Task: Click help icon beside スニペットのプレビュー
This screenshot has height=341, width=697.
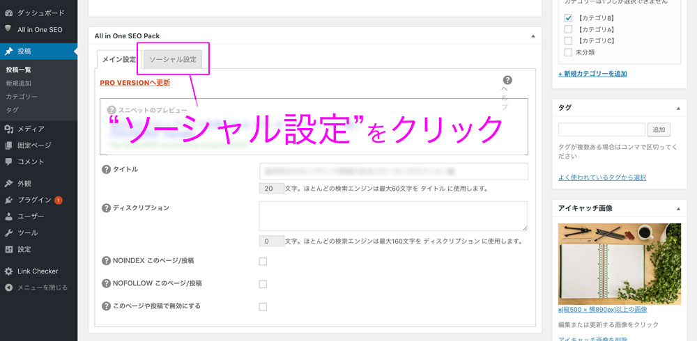Action: pyautogui.click(x=112, y=110)
